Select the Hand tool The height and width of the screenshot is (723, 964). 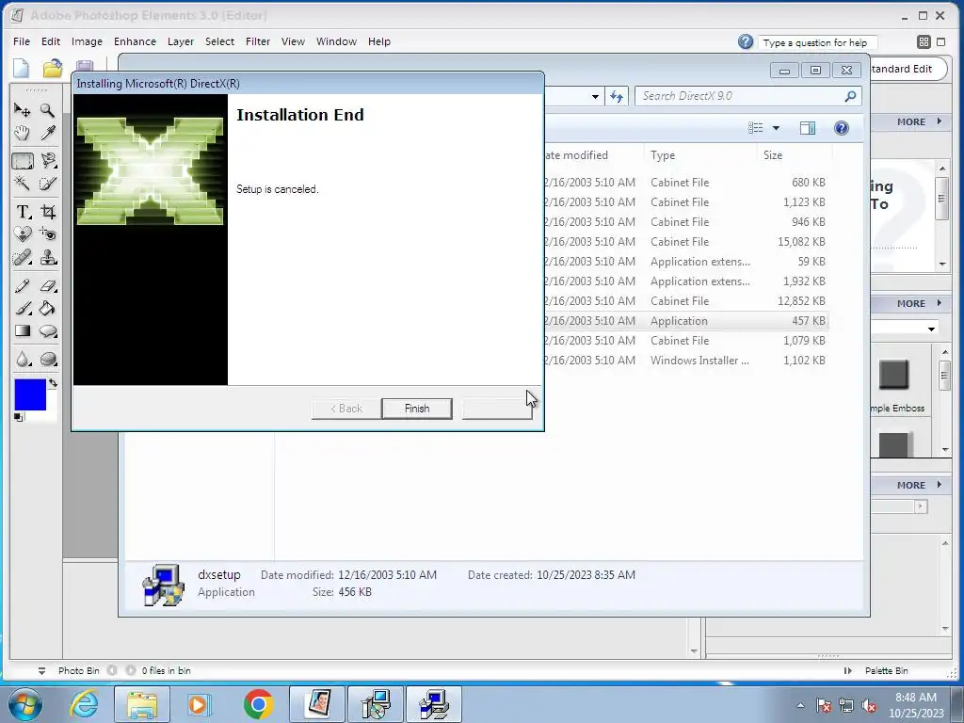tap(23, 133)
